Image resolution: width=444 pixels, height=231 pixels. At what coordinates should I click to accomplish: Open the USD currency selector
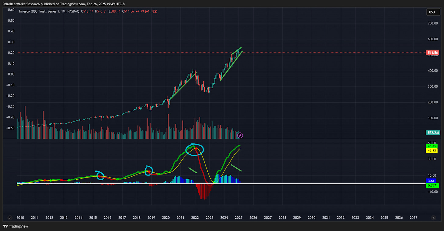pyautogui.click(x=433, y=12)
